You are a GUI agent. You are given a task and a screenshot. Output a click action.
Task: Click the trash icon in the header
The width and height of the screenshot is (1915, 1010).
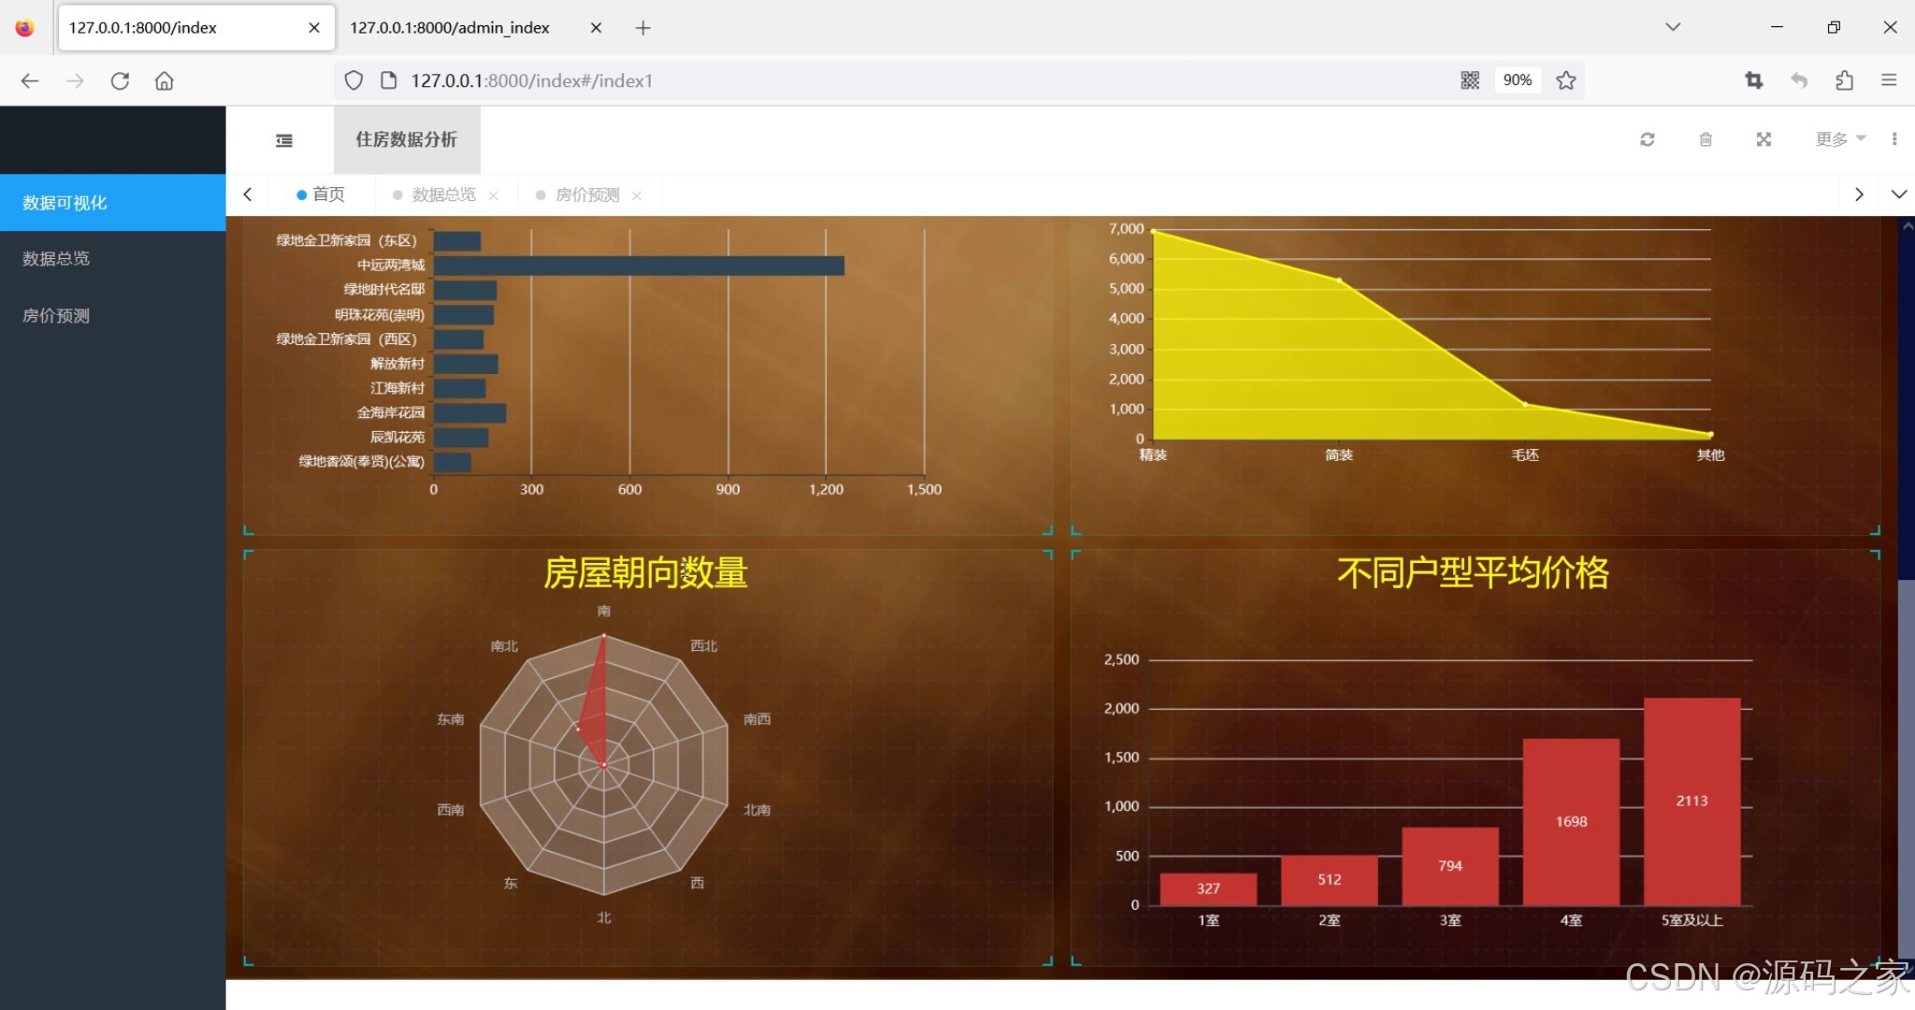[1706, 139]
